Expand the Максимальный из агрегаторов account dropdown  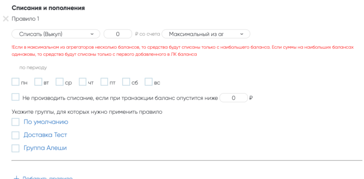(206, 34)
